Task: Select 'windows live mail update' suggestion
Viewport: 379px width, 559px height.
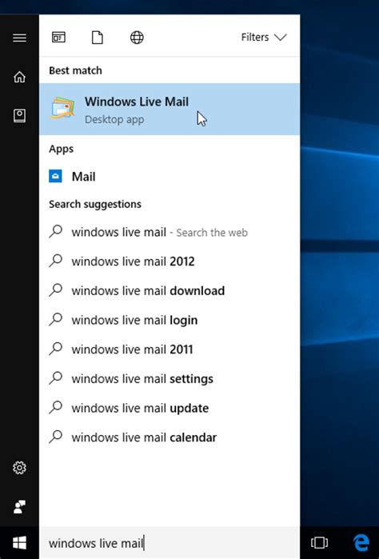Action: point(170,408)
